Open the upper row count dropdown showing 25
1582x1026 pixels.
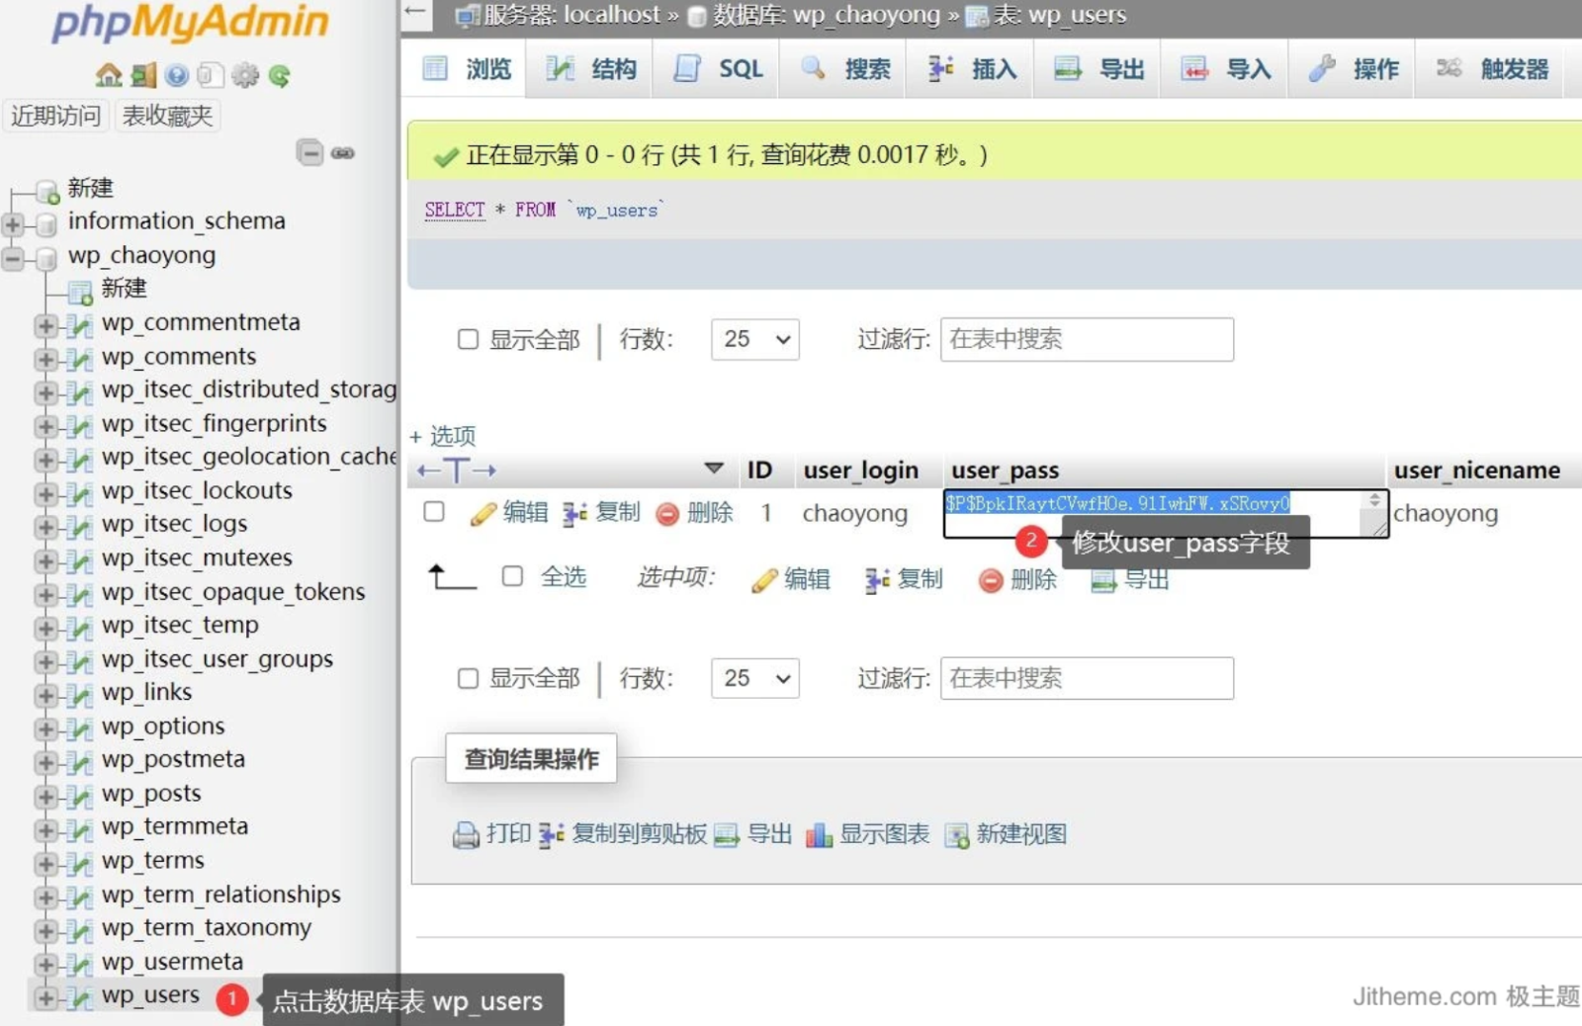pyautogui.click(x=754, y=339)
